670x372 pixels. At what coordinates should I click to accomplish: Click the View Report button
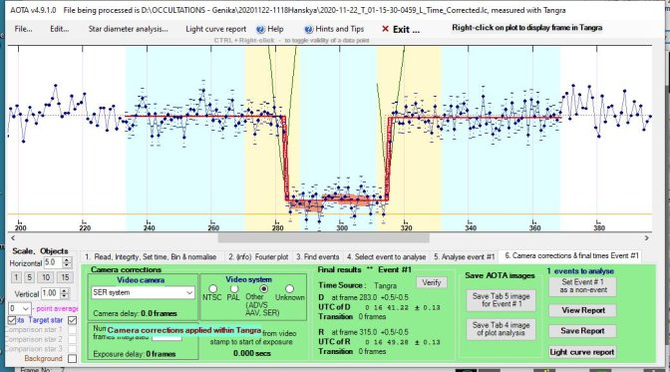point(583,310)
